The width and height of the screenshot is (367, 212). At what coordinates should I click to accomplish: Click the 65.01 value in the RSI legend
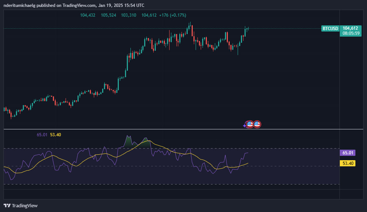[x=42, y=135]
